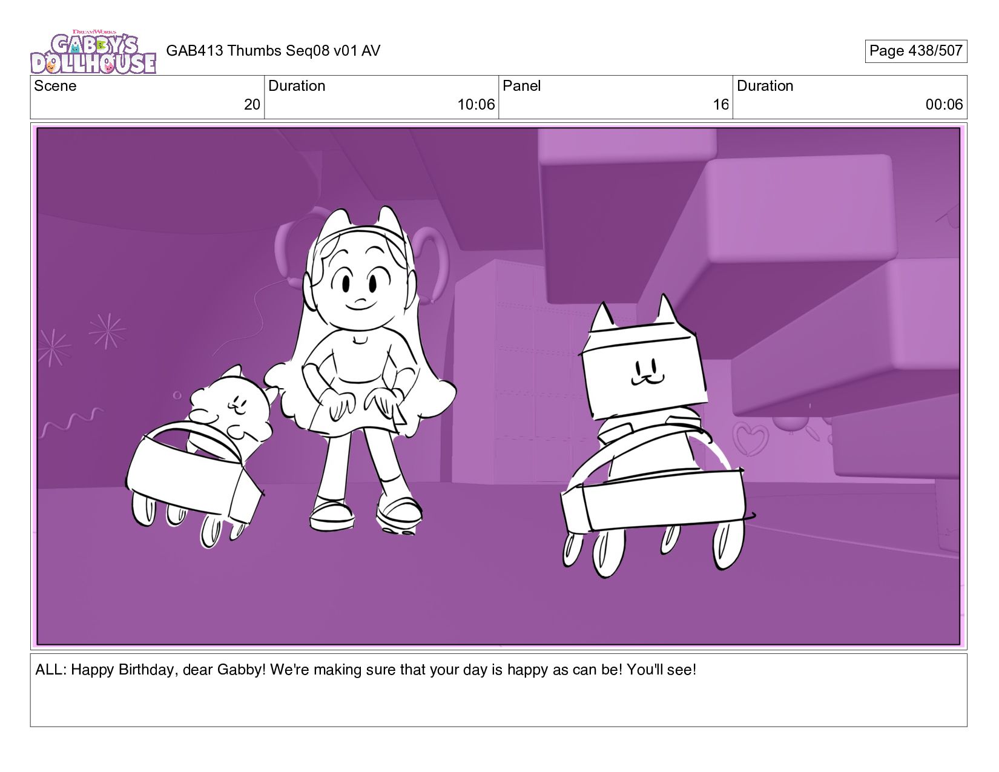Select the scene number value '20'
The image size is (999, 772).
coord(252,105)
